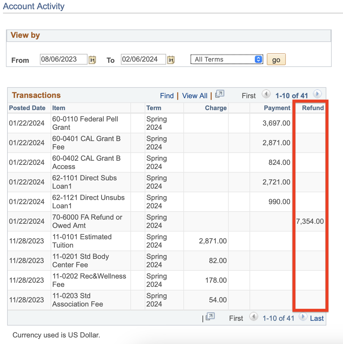Open the calendar picker for the From date
Image resolution: width=343 pixels, height=344 pixels.
tap(92, 60)
